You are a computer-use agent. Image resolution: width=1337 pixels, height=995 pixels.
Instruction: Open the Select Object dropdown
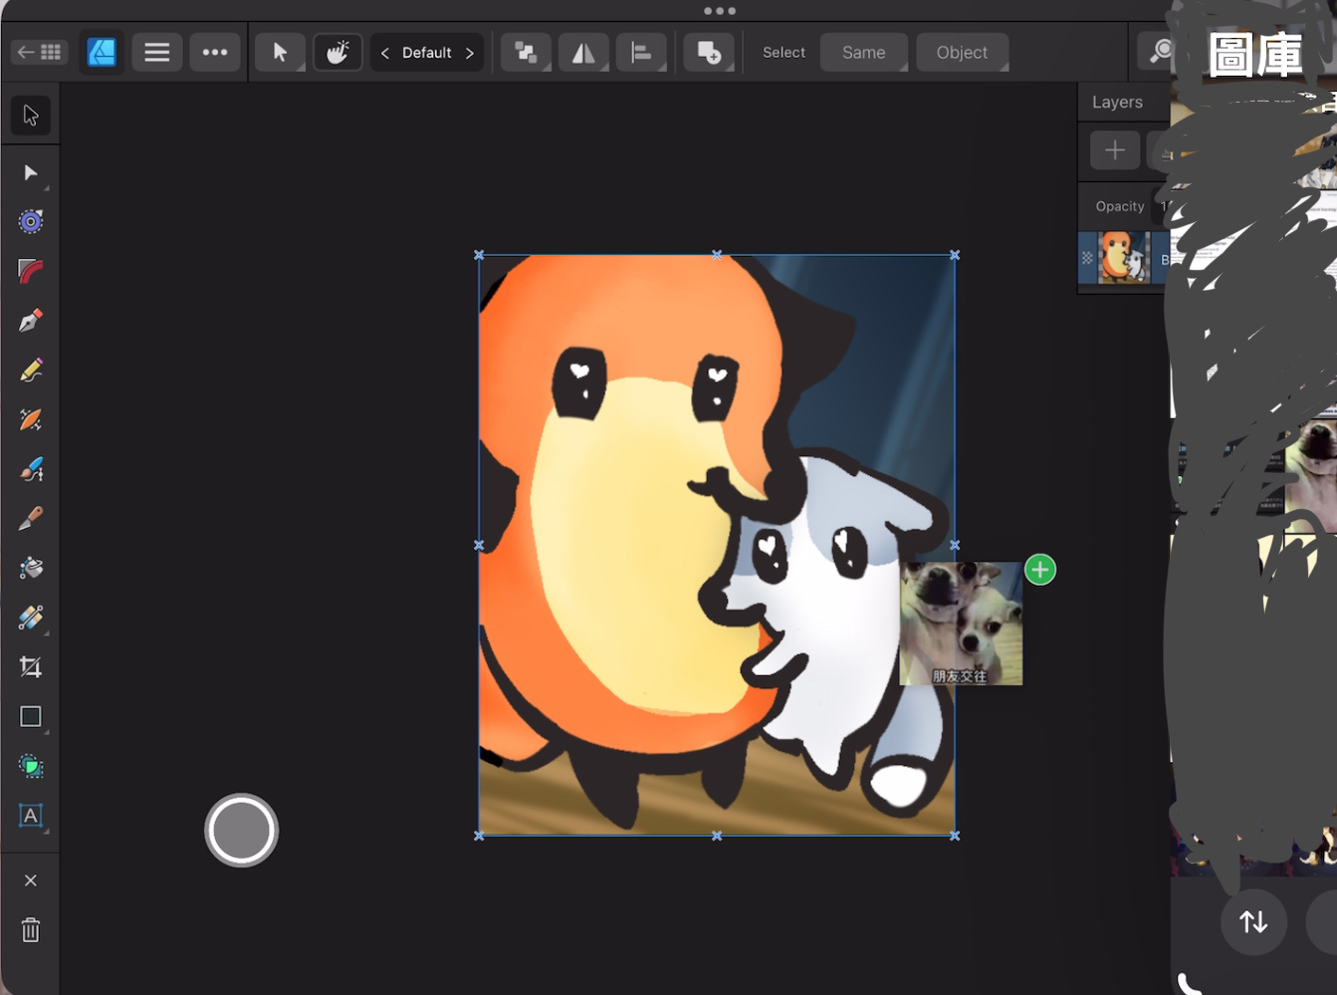(961, 53)
